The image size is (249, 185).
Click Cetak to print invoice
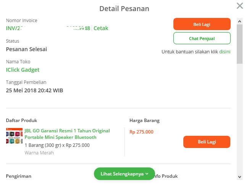click(x=101, y=28)
